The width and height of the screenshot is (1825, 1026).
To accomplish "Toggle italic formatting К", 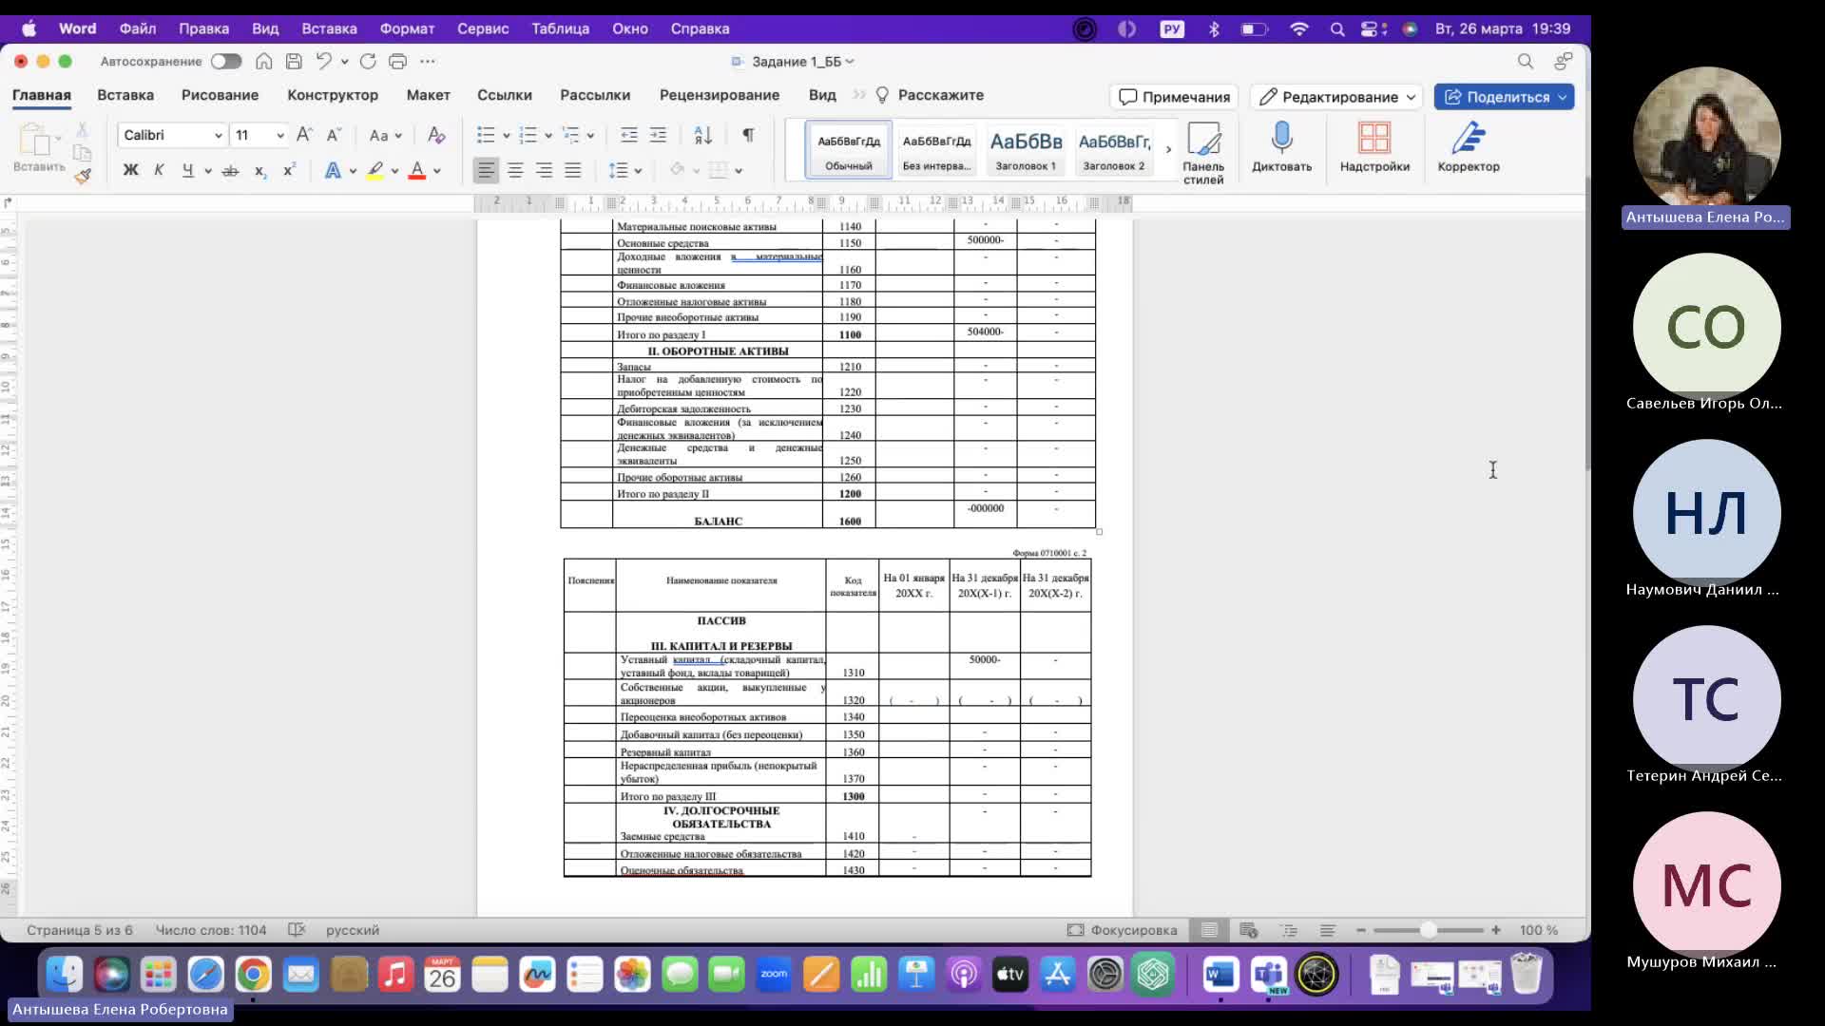I will [159, 170].
